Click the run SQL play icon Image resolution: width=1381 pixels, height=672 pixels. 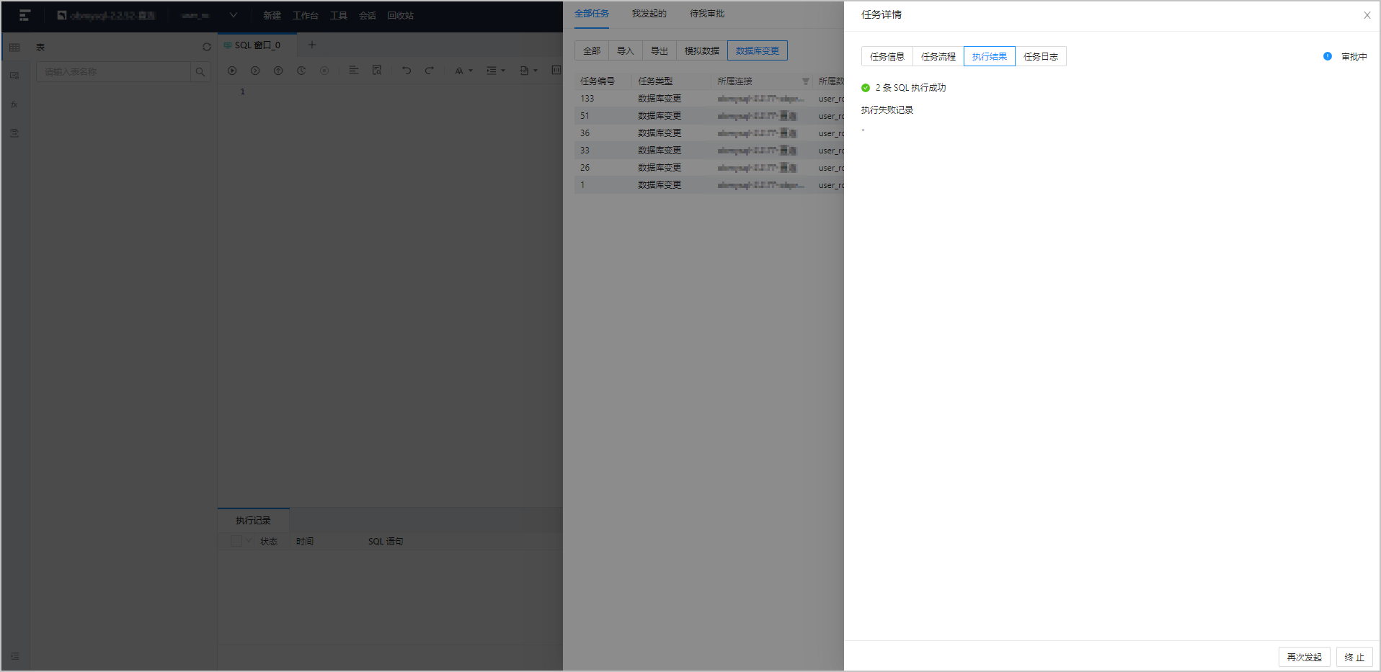click(232, 71)
